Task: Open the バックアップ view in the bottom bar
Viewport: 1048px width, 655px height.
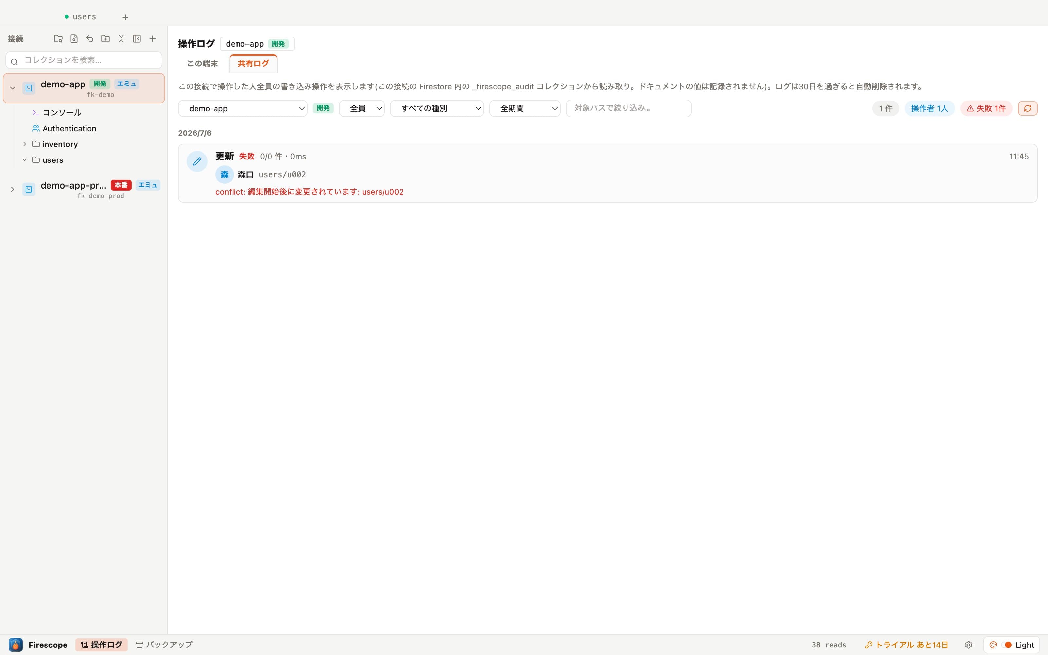Action: click(164, 645)
